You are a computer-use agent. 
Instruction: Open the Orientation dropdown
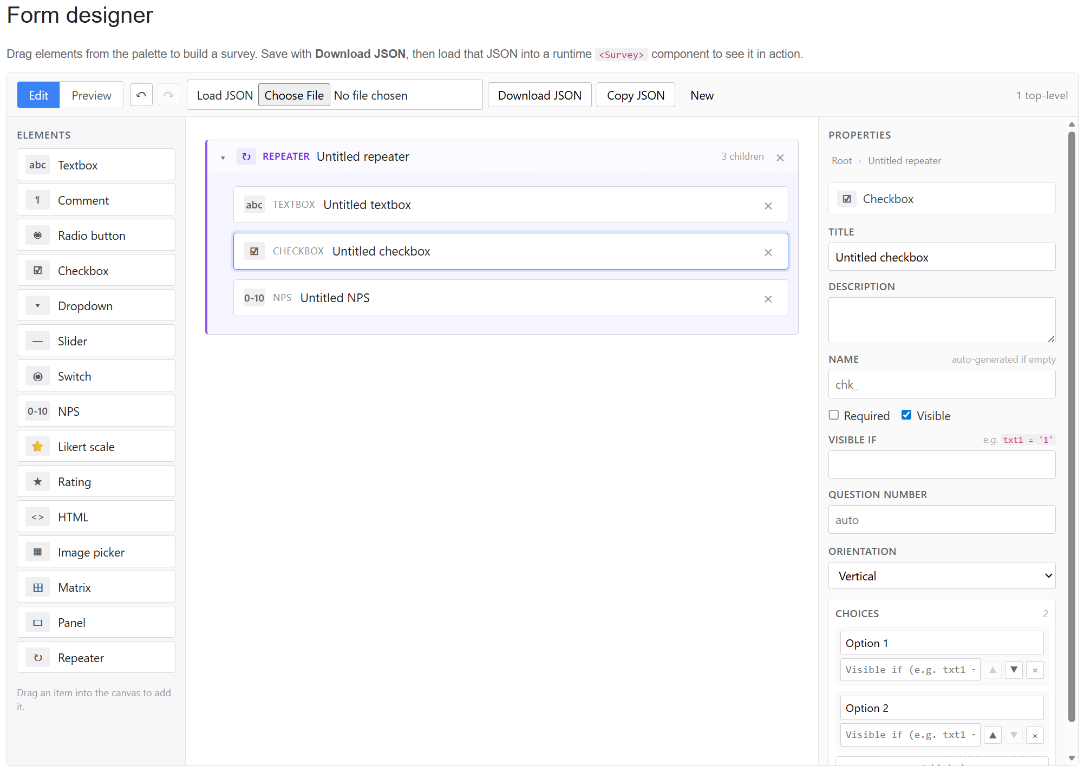[x=942, y=575]
